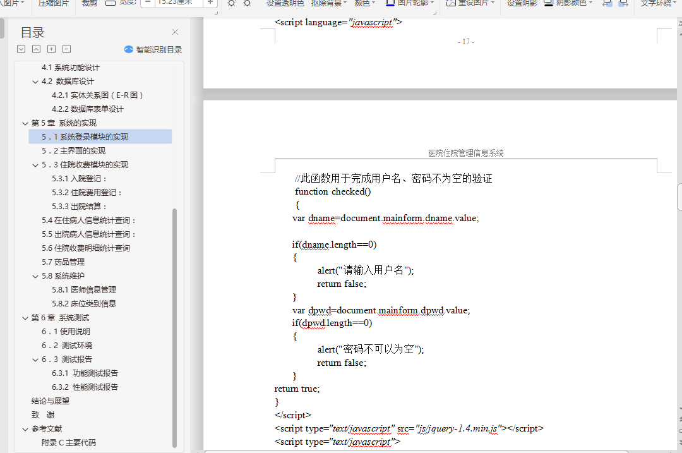The width and height of the screenshot is (682, 453).
Task: Decrease picture brightness with the second sun icon
Action: click(248, 3)
